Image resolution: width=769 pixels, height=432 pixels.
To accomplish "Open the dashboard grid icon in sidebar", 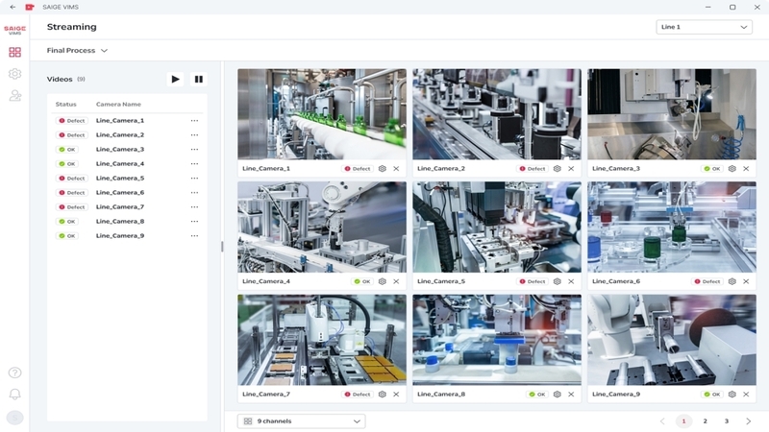I will pyautogui.click(x=14, y=52).
